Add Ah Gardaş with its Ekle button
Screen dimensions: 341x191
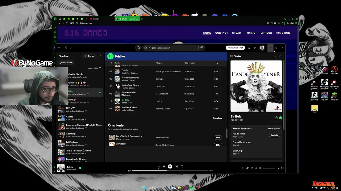click(218, 145)
